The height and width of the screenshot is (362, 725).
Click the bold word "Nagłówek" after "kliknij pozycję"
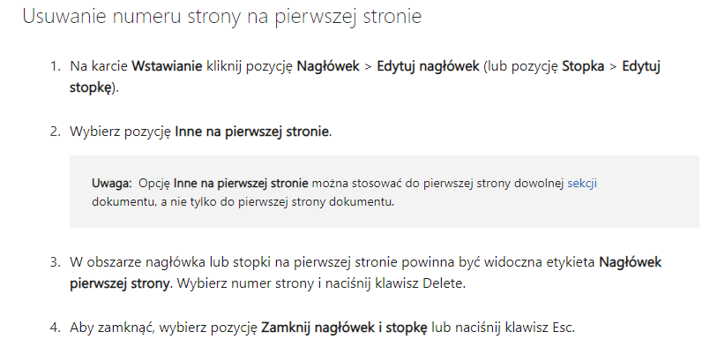[x=328, y=66]
